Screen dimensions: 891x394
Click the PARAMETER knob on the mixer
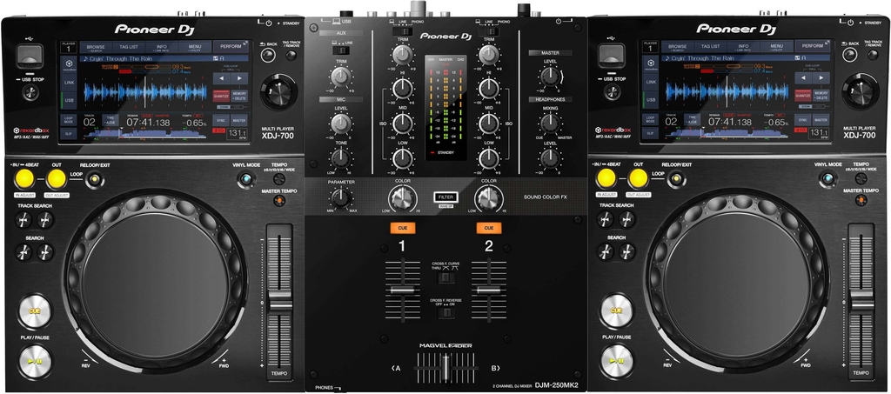[x=340, y=197]
